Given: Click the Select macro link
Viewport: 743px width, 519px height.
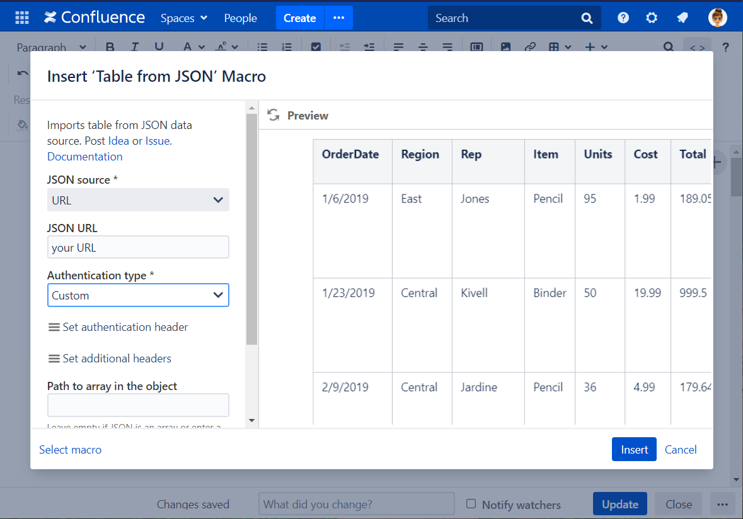Looking at the screenshot, I should (70, 449).
